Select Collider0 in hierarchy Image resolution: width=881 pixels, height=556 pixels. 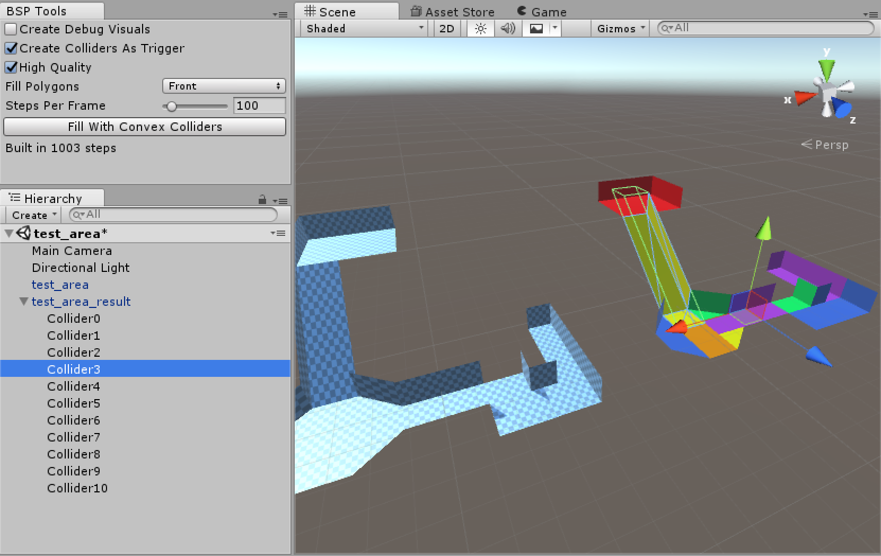(x=145, y=319)
